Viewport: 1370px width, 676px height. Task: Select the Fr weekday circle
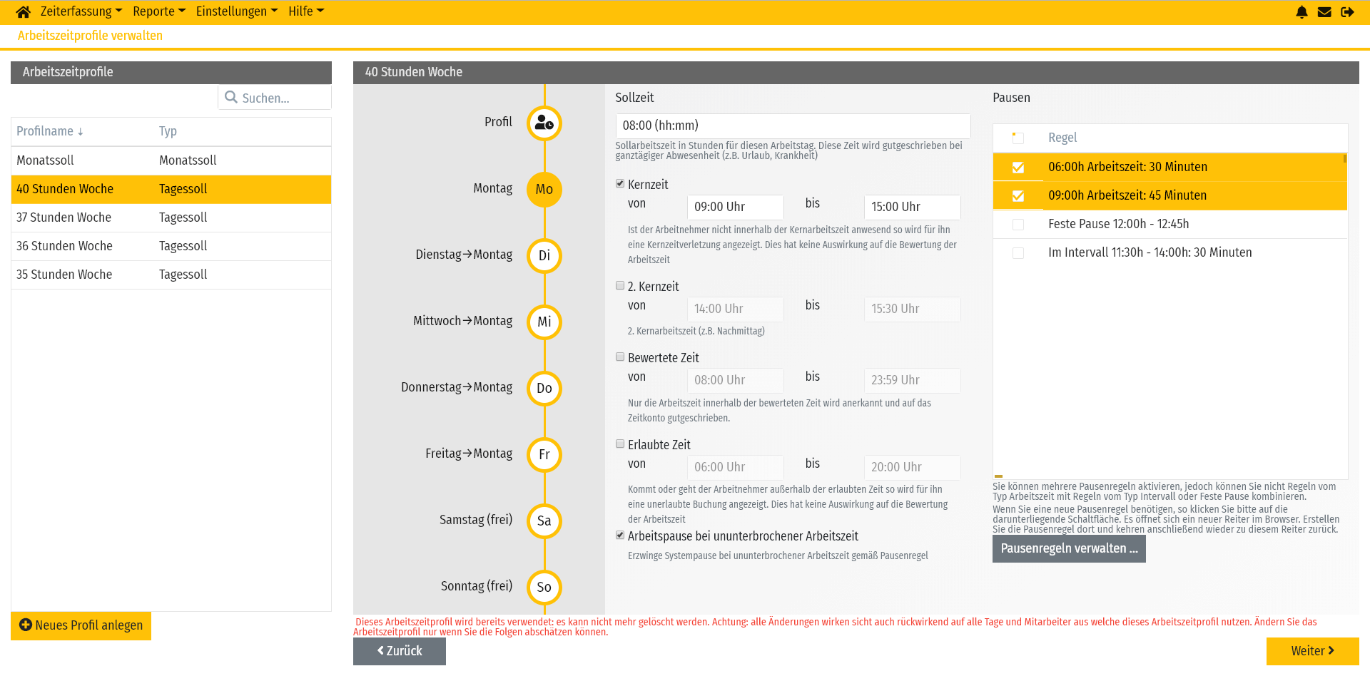pos(544,454)
